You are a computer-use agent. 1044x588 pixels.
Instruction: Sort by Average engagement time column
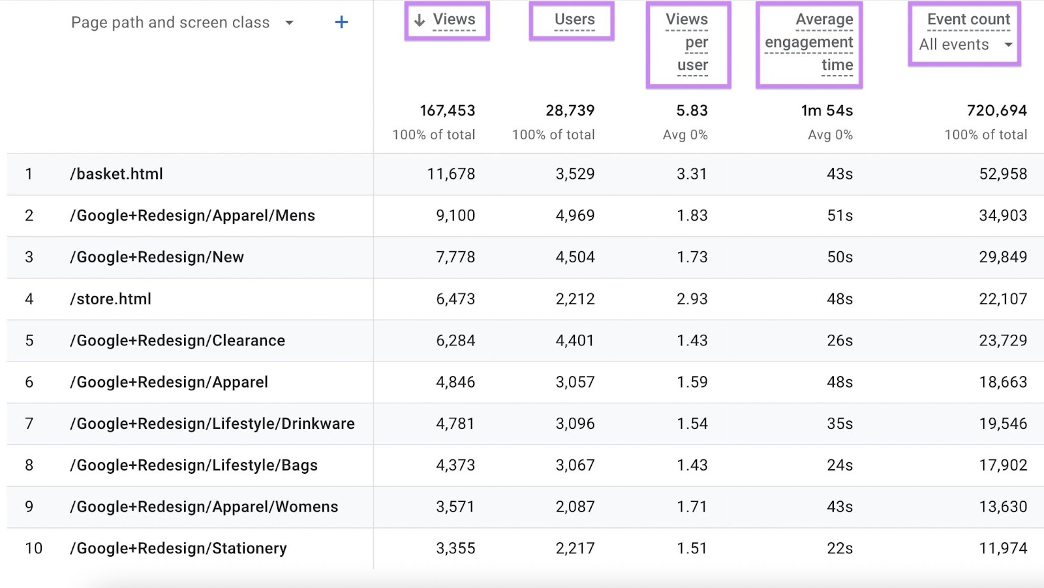809,42
